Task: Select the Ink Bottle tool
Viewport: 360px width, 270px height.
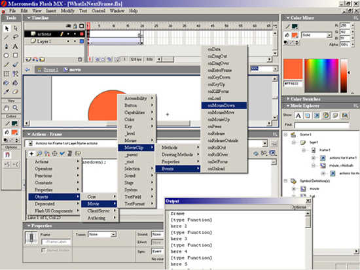Action: click(7, 83)
